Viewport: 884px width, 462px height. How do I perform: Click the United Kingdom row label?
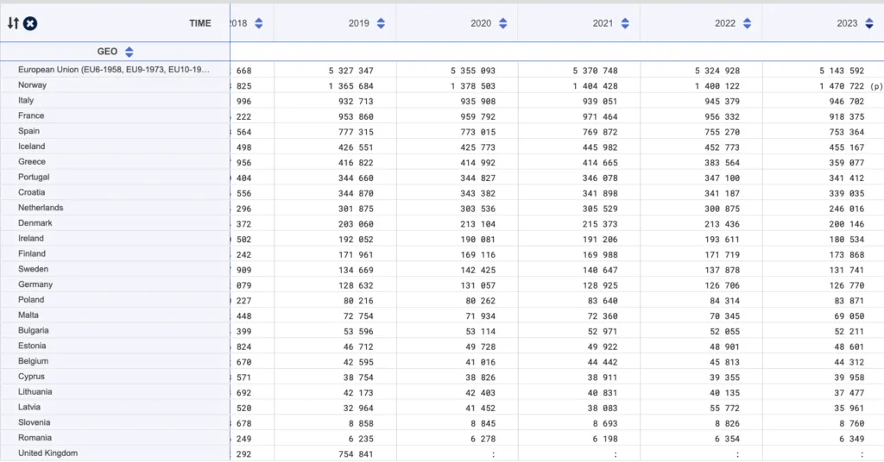coord(47,453)
